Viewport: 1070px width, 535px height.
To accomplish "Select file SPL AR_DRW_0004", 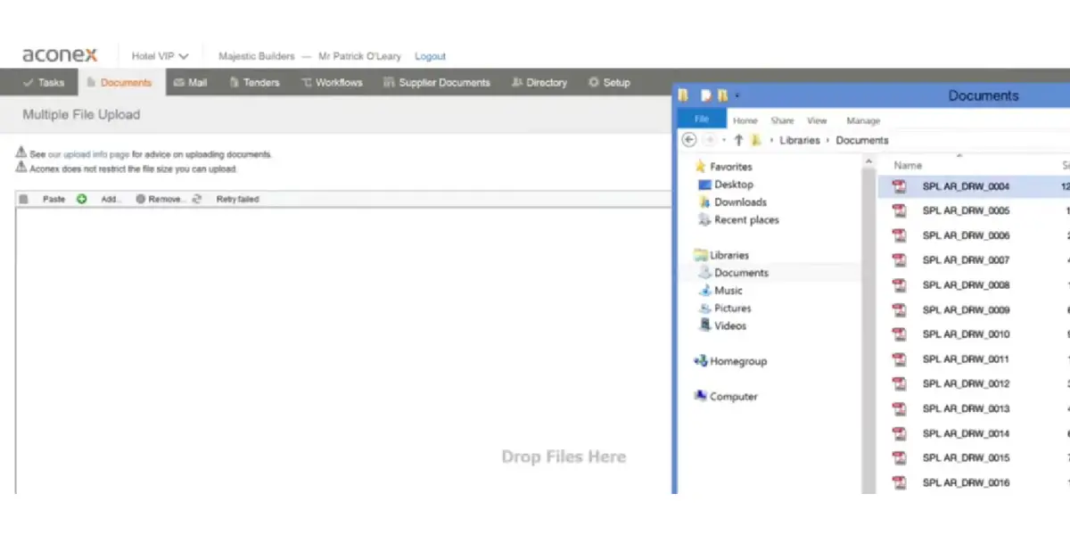I will click(x=966, y=187).
